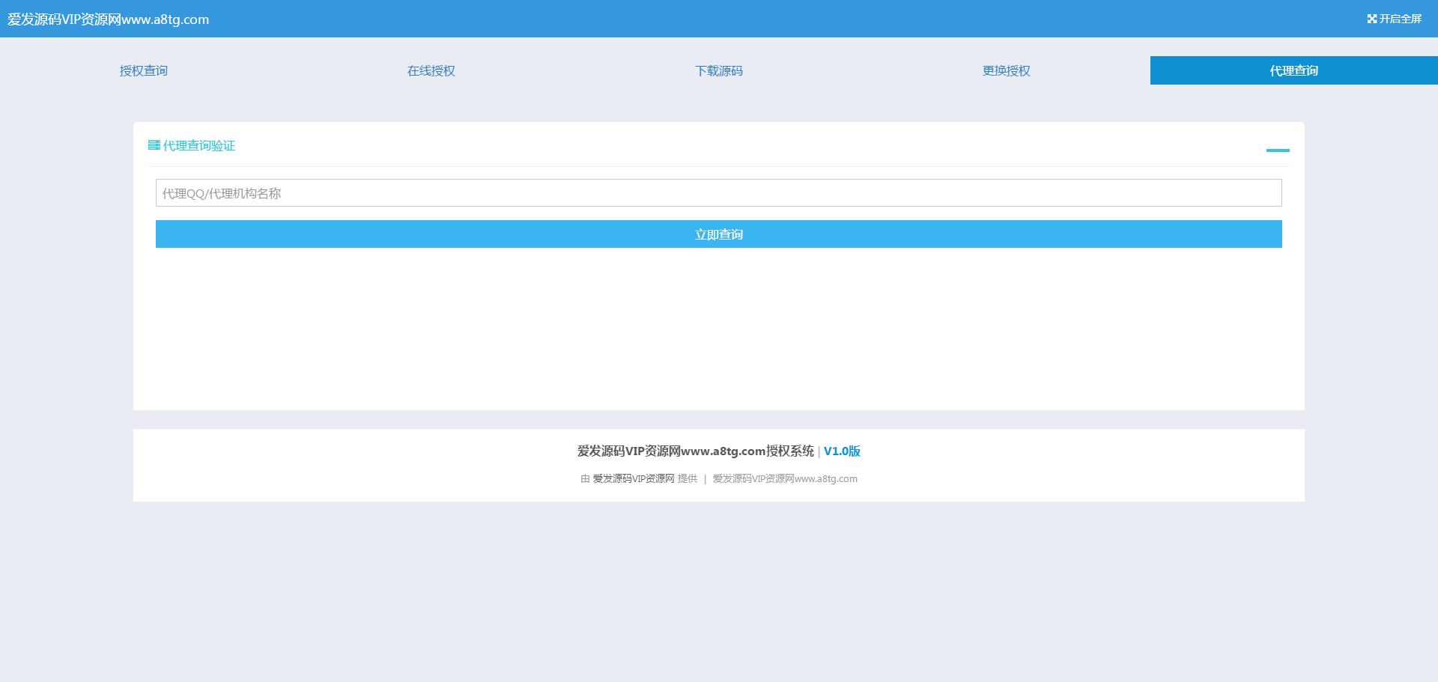
Task: Switch to the 在线授权 tab
Action: 431,70
